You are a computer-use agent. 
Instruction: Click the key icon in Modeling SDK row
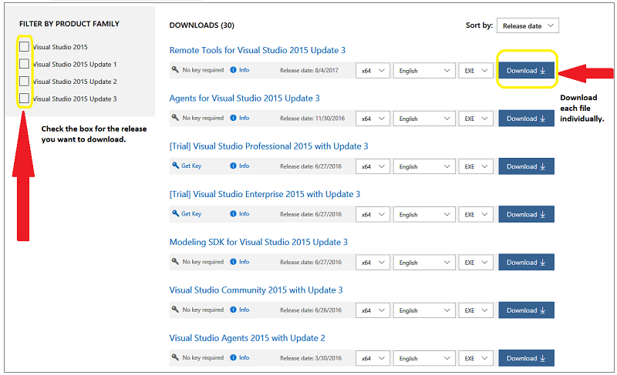(175, 261)
